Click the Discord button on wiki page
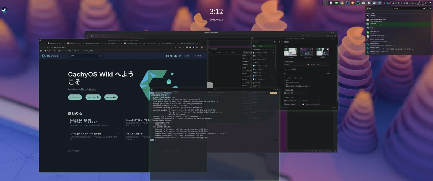The image size is (433, 181). click(111, 97)
